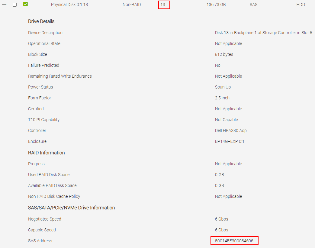Viewport: 315px width, 248px height.
Task: Click the RAID Information section header
Action: (x=46, y=153)
